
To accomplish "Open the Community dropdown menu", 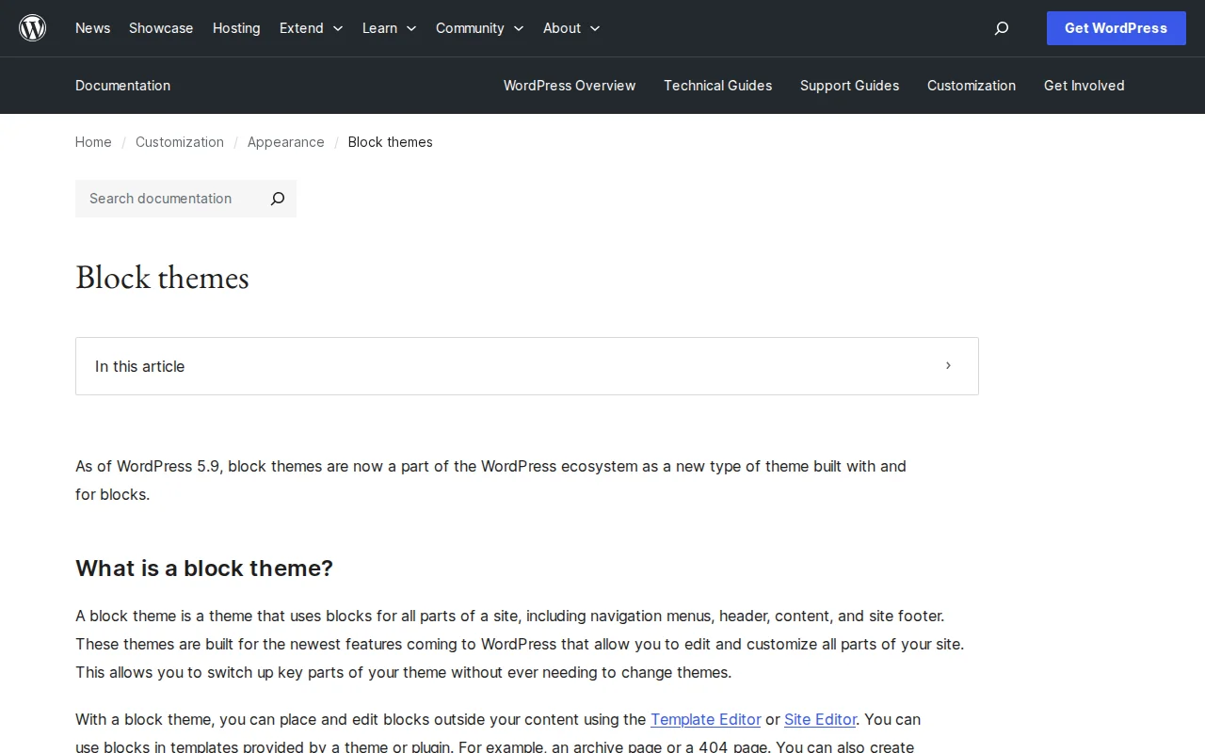I will [x=470, y=28].
